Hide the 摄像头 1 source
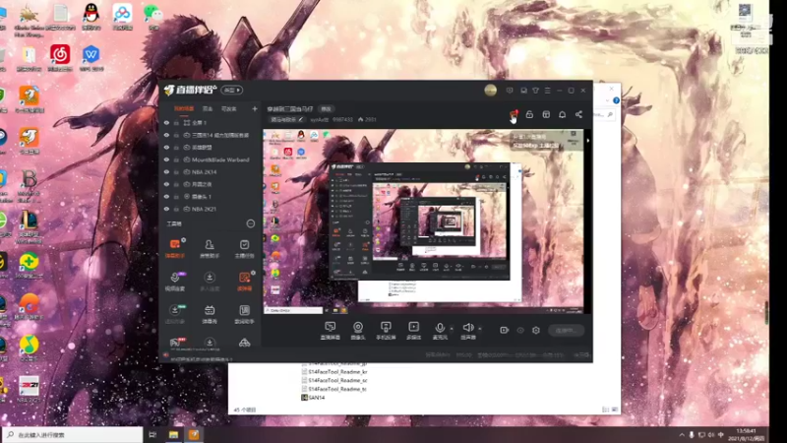The height and width of the screenshot is (443, 787). tap(166, 196)
